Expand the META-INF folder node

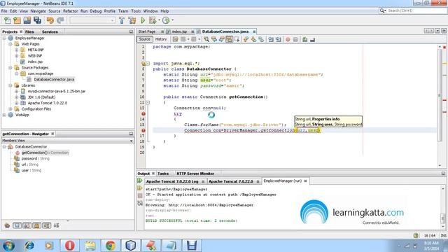pos(17,50)
